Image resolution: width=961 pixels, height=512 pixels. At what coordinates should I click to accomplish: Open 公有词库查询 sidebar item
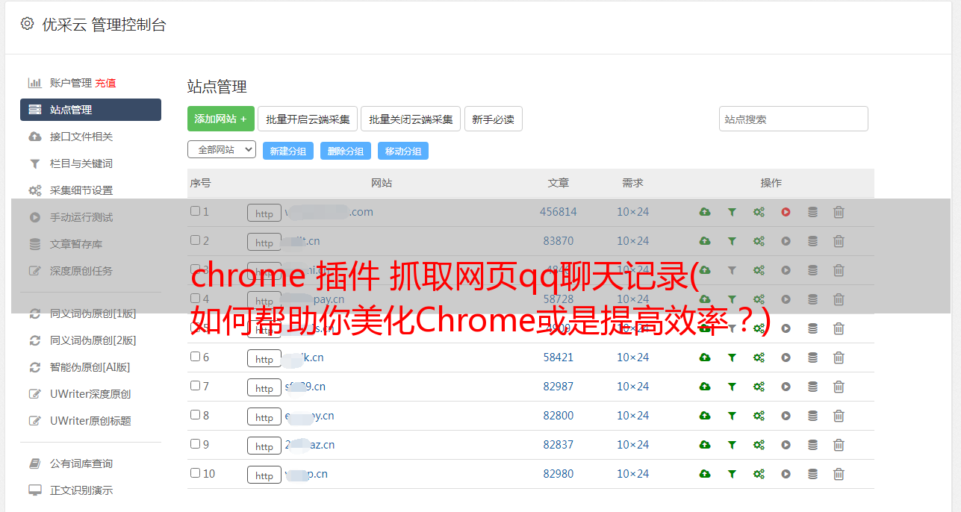(81, 463)
